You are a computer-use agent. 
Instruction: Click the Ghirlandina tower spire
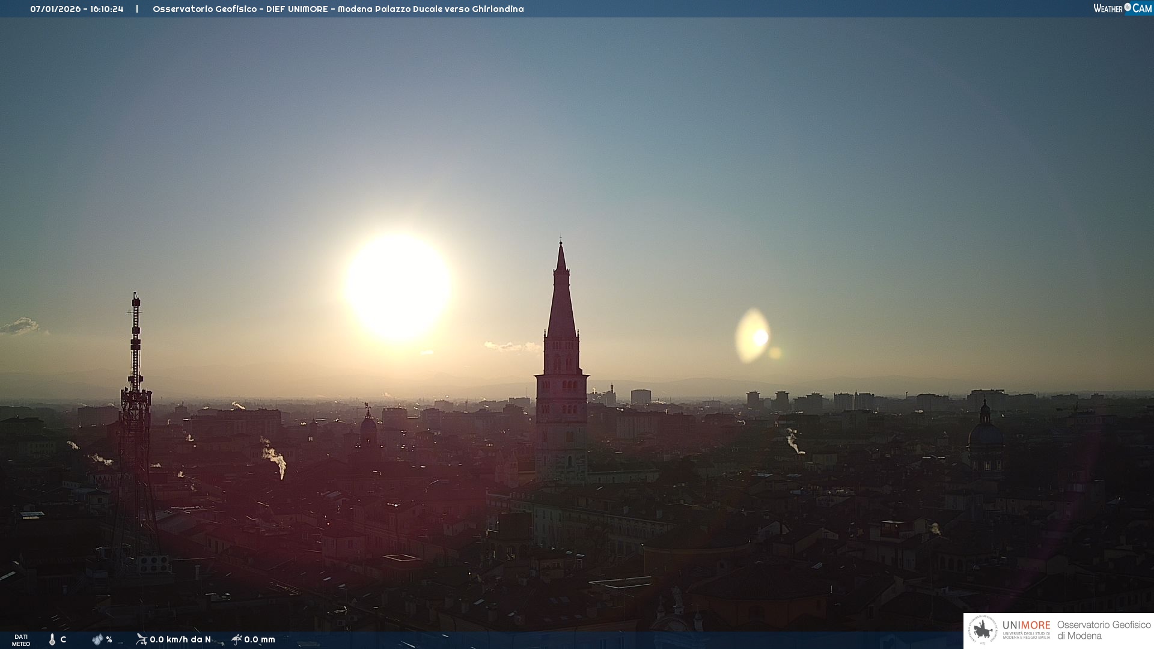pyautogui.click(x=561, y=300)
